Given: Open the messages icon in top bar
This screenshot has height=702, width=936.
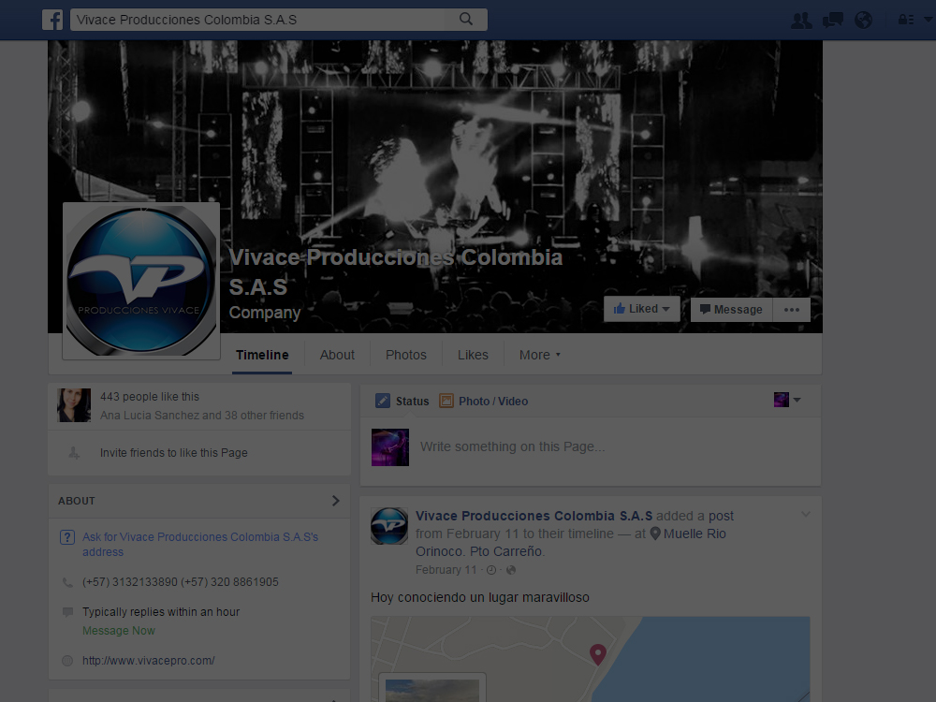Looking at the screenshot, I should (x=832, y=20).
